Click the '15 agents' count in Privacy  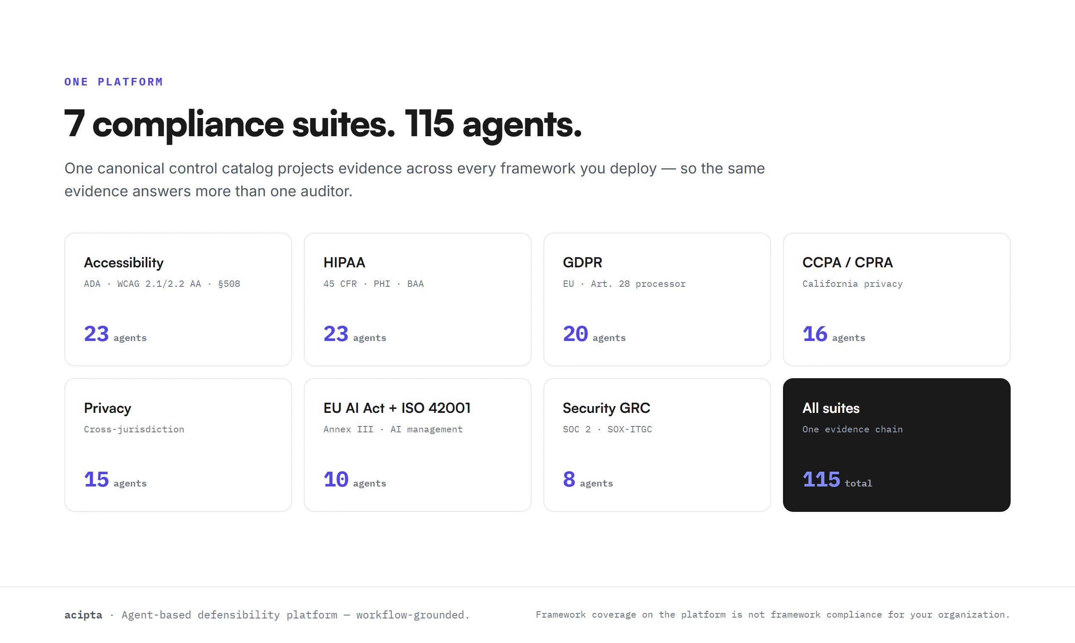pyautogui.click(x=115, y=480)
